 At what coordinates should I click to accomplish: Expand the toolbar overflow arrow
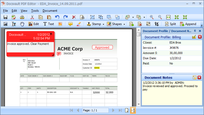[202, 26]
